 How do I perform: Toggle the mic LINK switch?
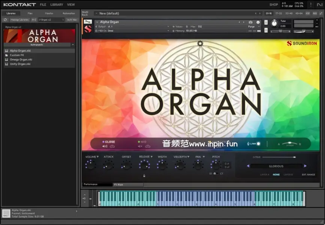pos(258,144)
